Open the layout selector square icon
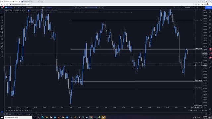Viewport: 212px width, 119px height. tap(181, 8)
